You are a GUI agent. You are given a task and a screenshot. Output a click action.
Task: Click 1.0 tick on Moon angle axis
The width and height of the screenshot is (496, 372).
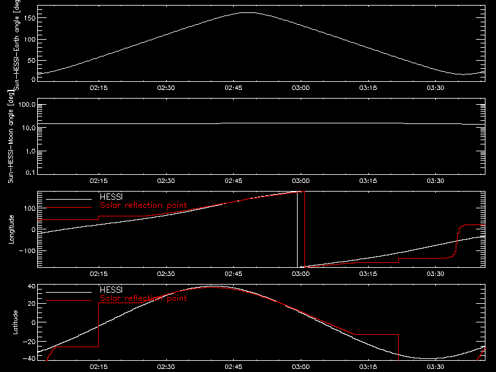(30, 151)
